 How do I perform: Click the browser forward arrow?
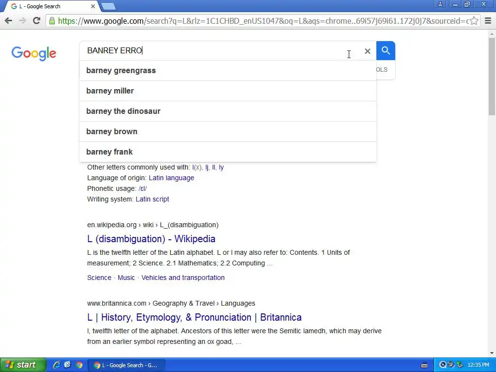22,21
